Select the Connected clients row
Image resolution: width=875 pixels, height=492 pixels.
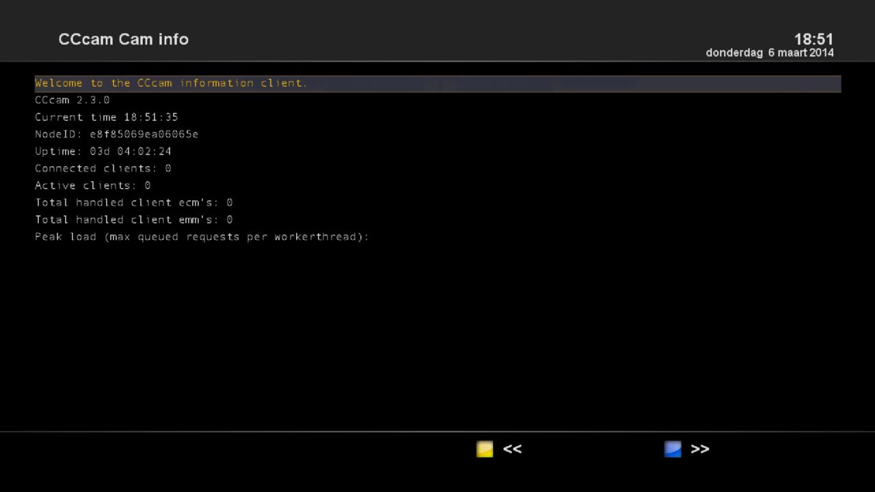coord(103,169)
